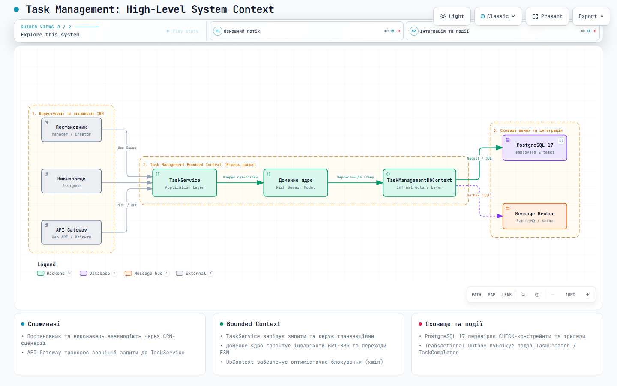Zoom out with the minus icon
The image size is (617, 386).
tap(553, 295)
